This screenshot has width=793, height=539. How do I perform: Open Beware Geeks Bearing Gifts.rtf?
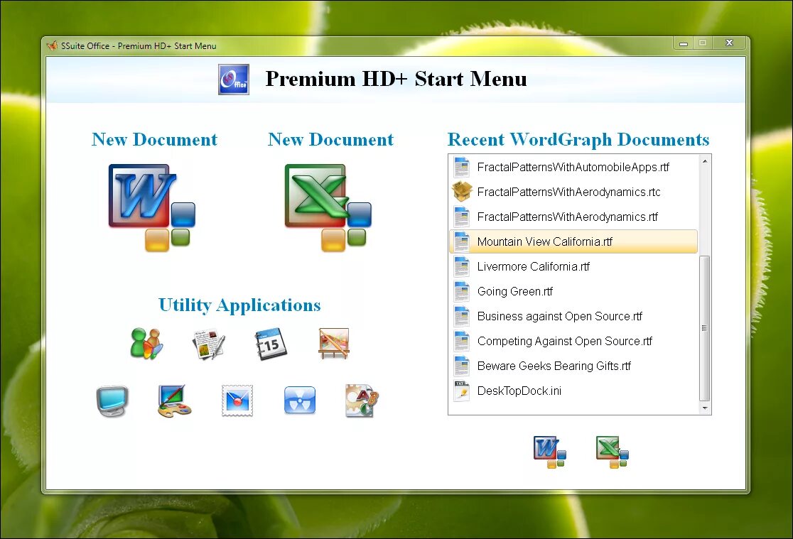tap(573, 366)
